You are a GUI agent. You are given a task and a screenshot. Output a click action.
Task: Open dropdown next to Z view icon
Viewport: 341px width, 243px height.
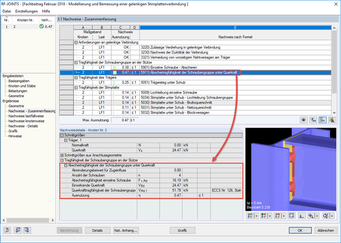pos(284,216)
